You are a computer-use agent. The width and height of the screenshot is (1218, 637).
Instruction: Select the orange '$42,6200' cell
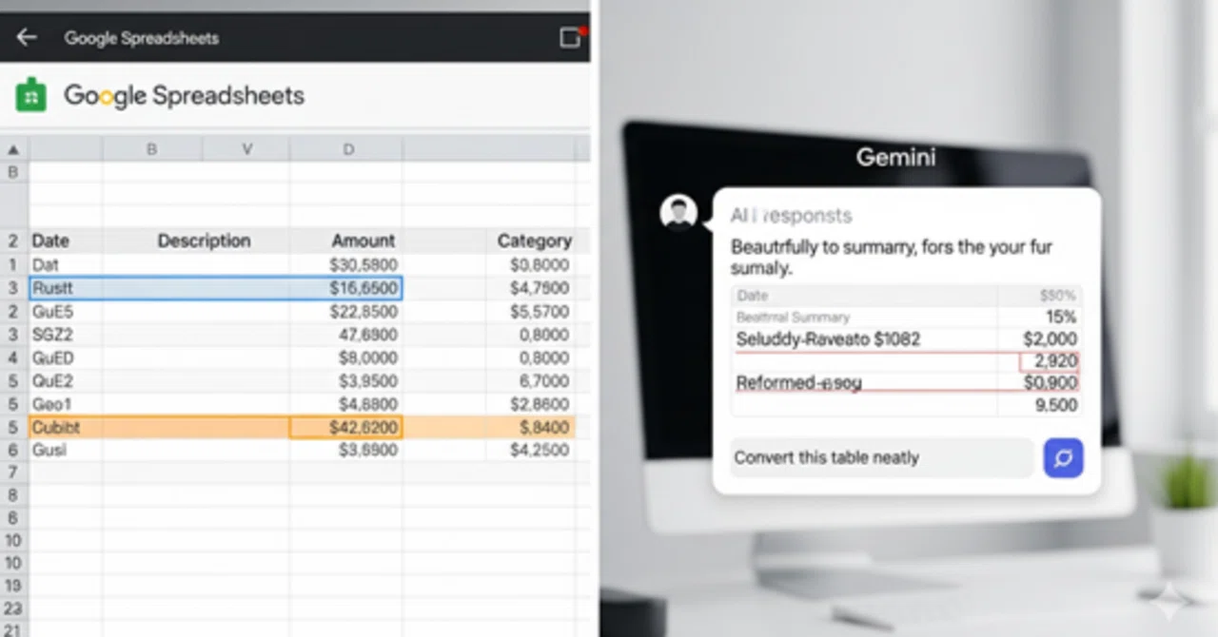click(x=346, y=428)
